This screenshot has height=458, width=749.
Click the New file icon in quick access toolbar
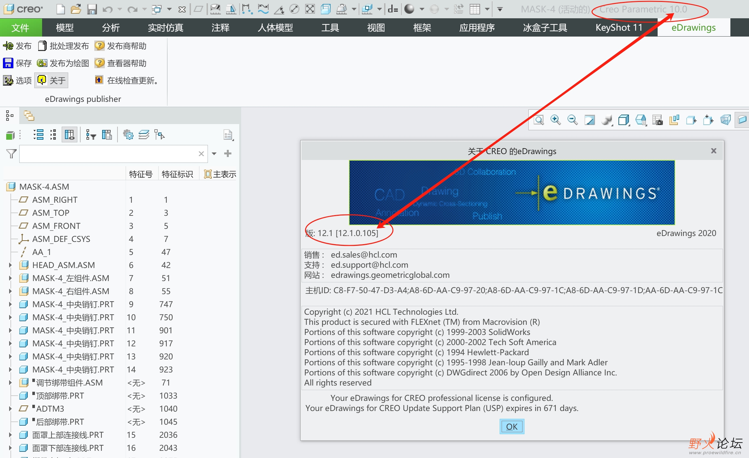tap(61, 9)
